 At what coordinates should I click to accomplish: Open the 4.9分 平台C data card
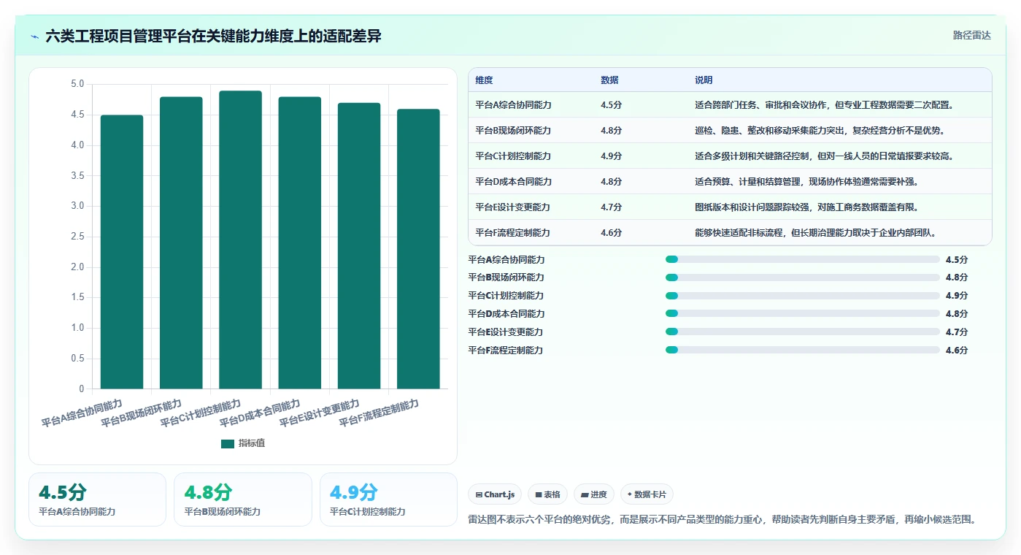pyautogui.click(x=388, y=499)
